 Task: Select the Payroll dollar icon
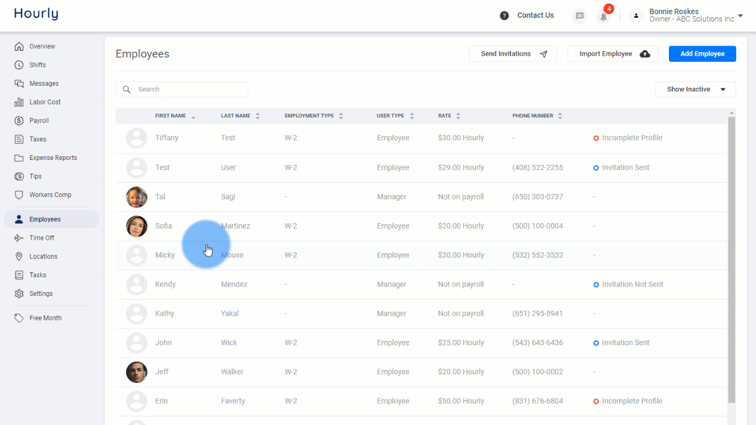pos(19,120)
